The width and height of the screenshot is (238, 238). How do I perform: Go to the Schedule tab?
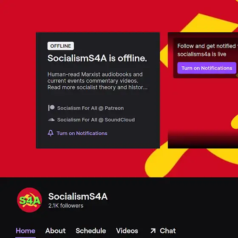click(91, 231)
